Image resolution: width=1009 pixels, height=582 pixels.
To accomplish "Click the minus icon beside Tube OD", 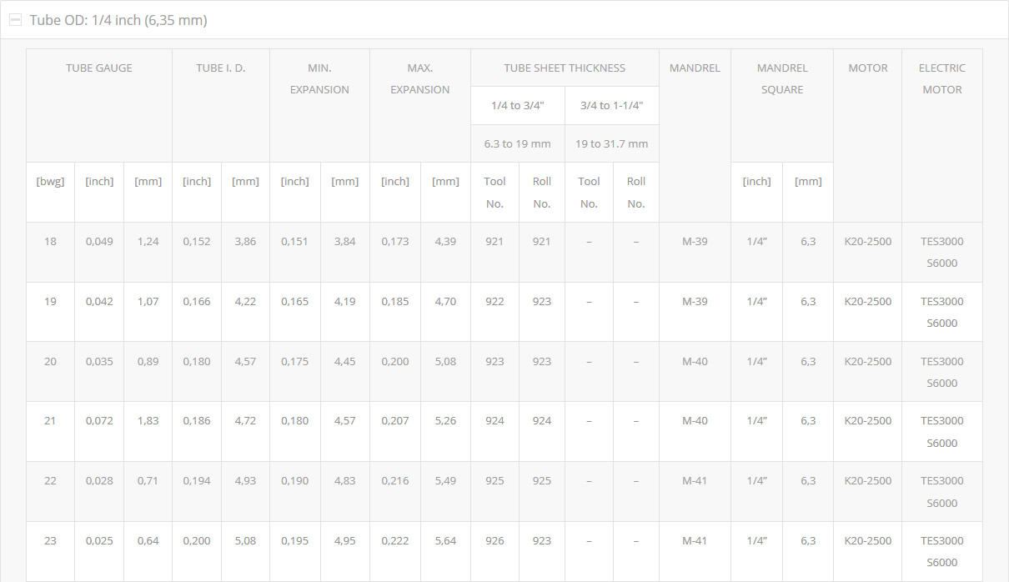I will pos(15,20).
